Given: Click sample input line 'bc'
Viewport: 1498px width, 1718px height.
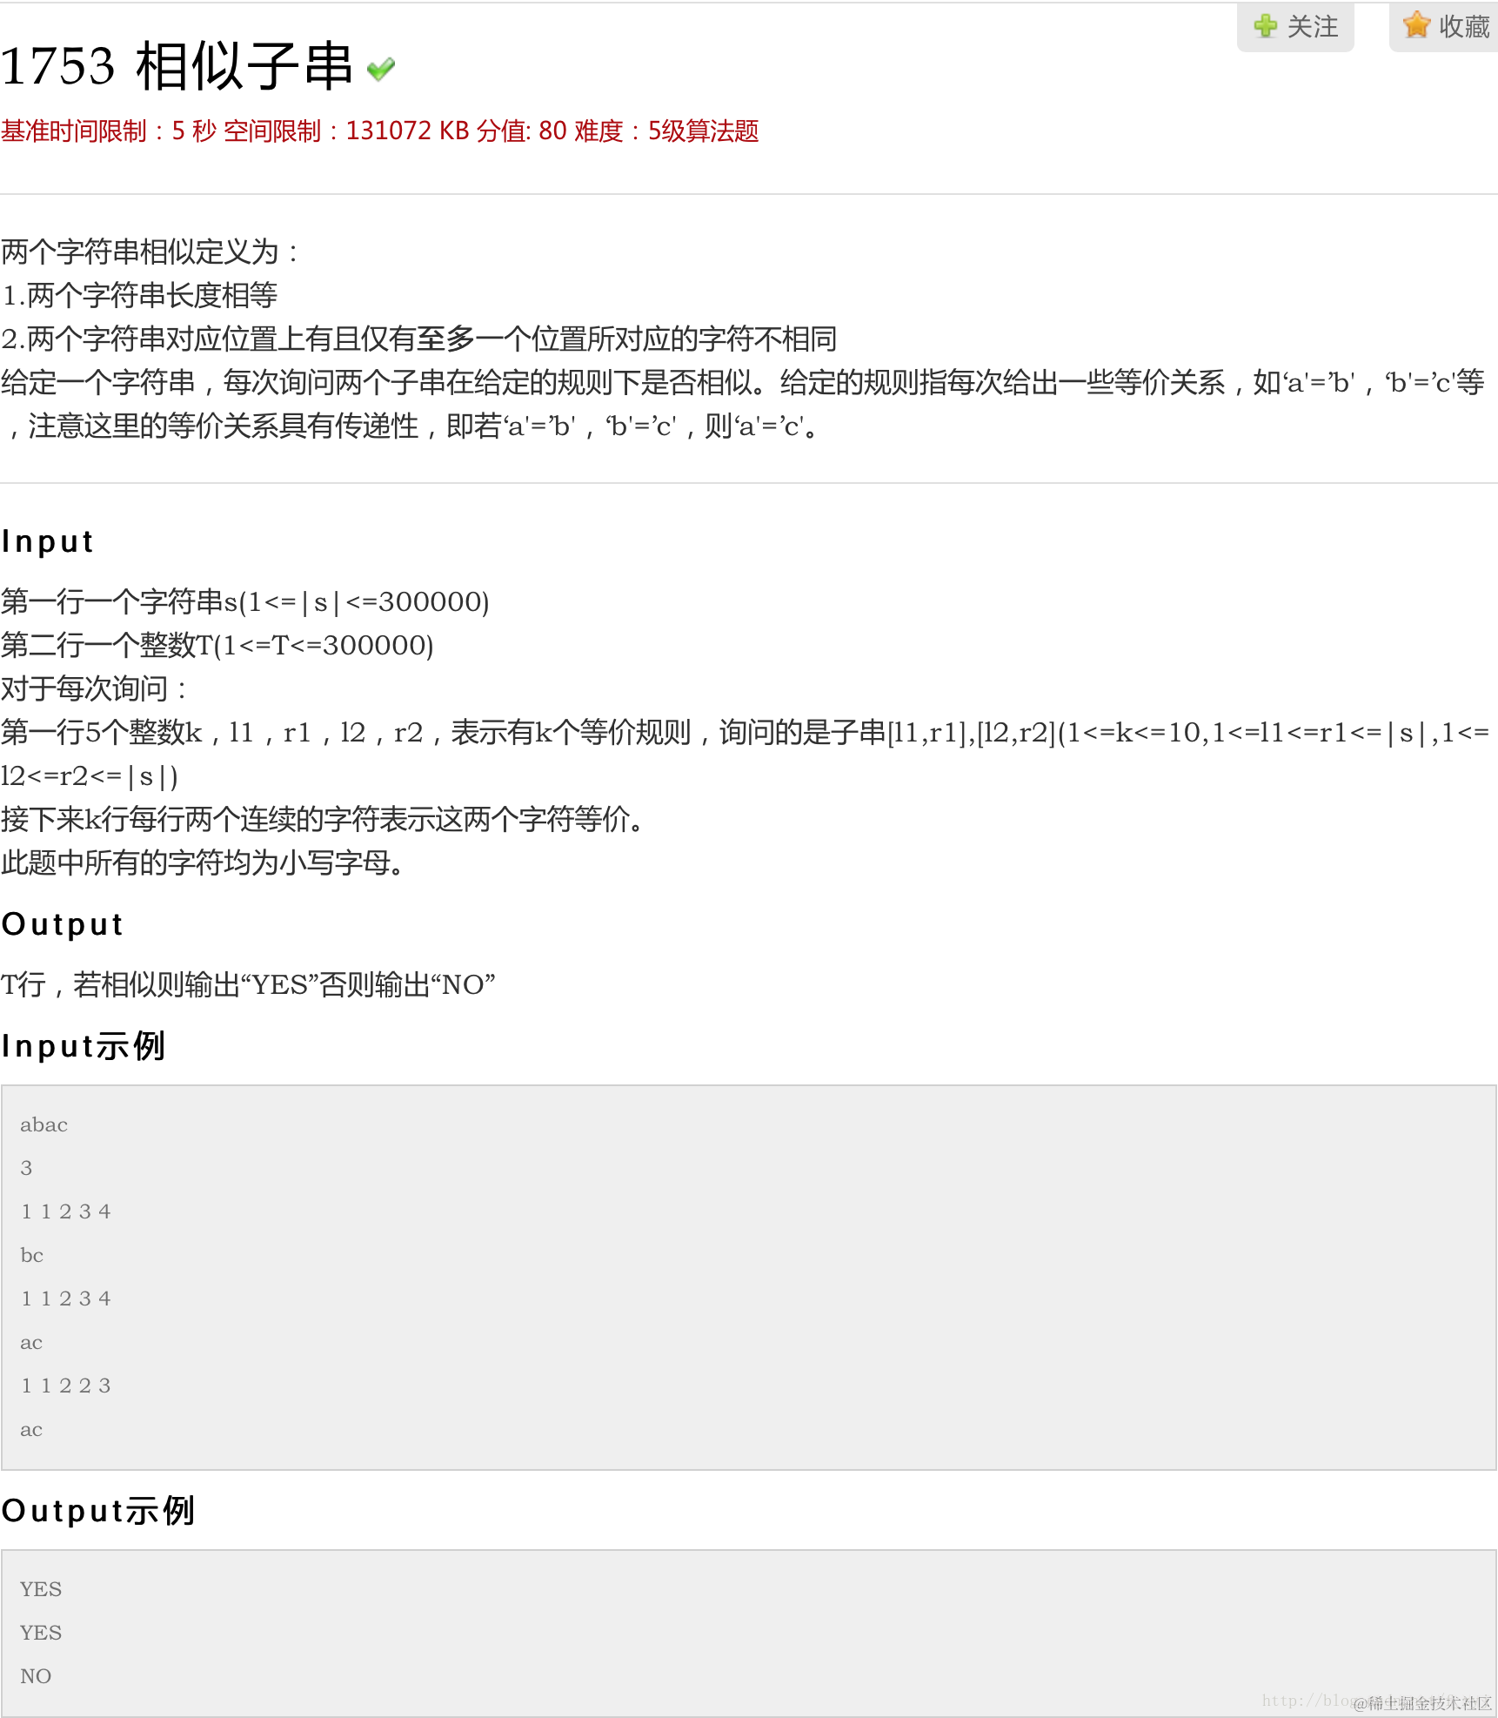Looking at the screenshot, I should 32,1256.
